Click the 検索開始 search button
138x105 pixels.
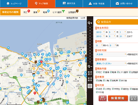[x=118, y=98]
